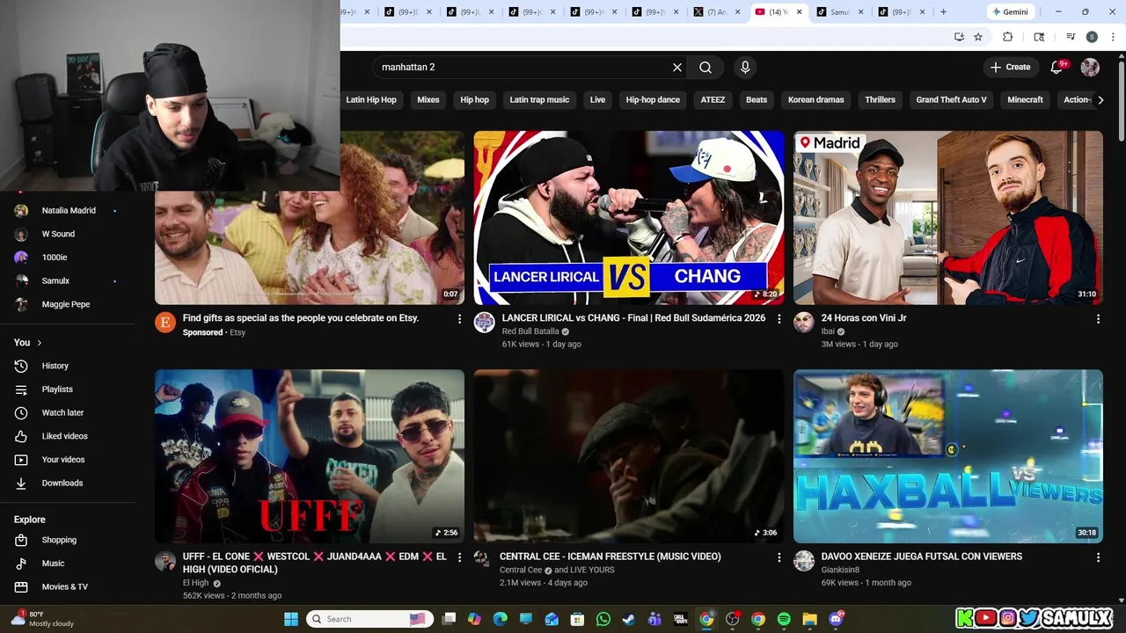Open the Maggie Pepe subscription
Viewport: 1126px width, 633px height.
pos(68,304)
